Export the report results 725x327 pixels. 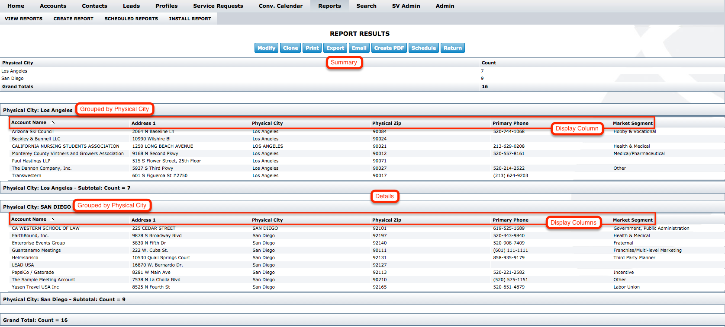[x=335, y=48]
